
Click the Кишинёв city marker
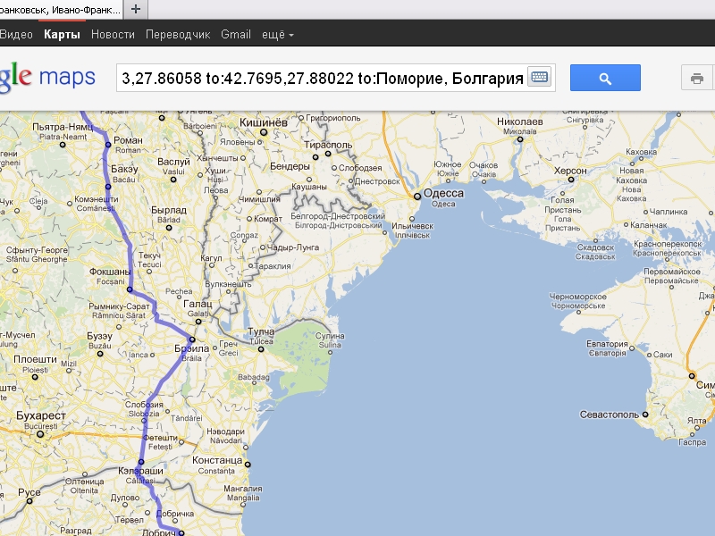(264, 131)
